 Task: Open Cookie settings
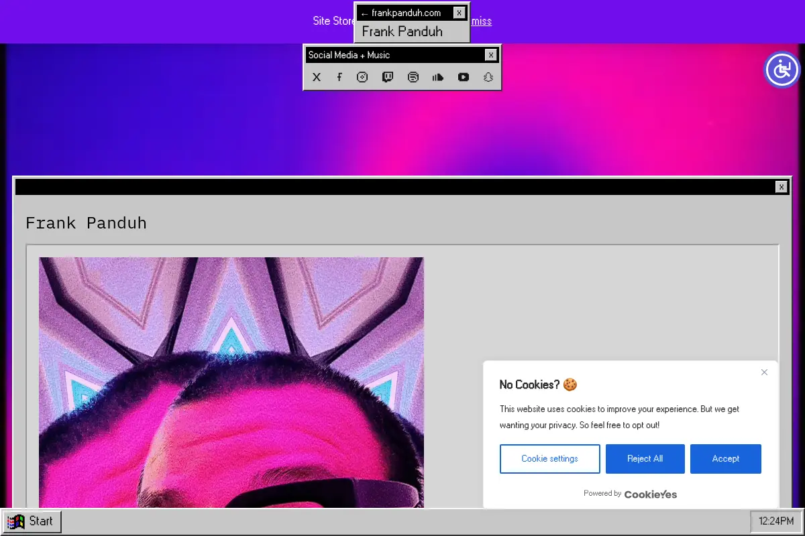click(x=550, y=459)
